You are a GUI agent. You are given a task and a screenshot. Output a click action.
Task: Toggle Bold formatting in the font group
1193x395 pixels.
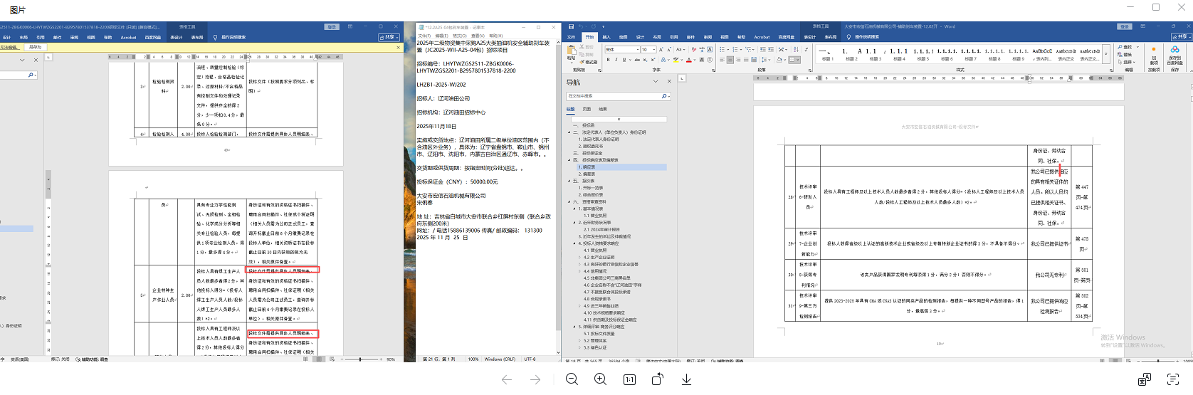(x=608, y=60)
